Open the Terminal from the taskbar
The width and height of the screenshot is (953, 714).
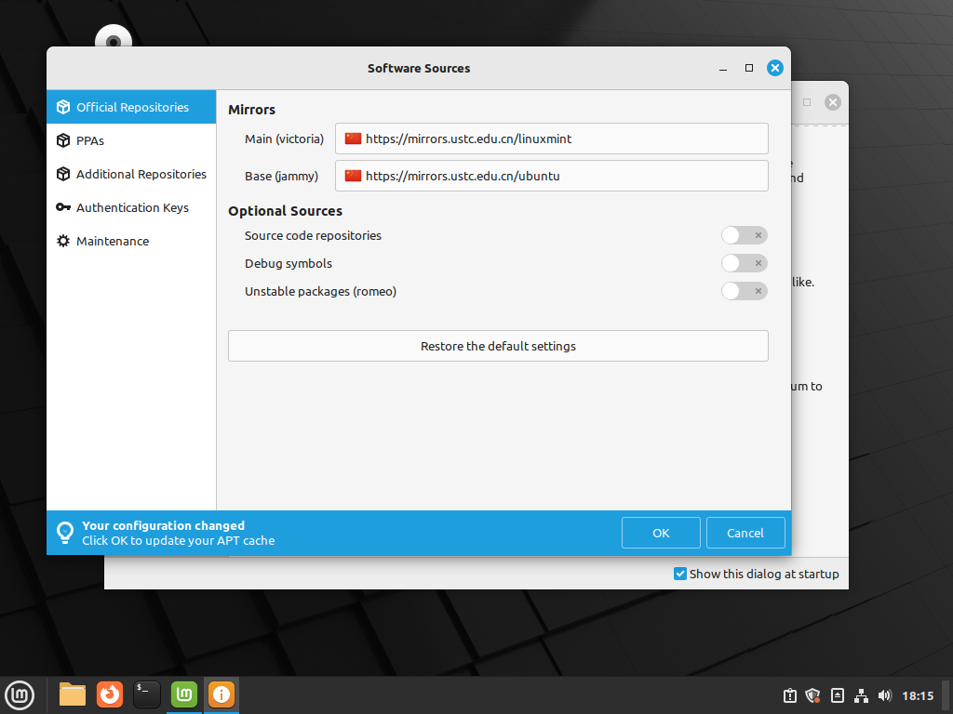click(x=147, y=694)
